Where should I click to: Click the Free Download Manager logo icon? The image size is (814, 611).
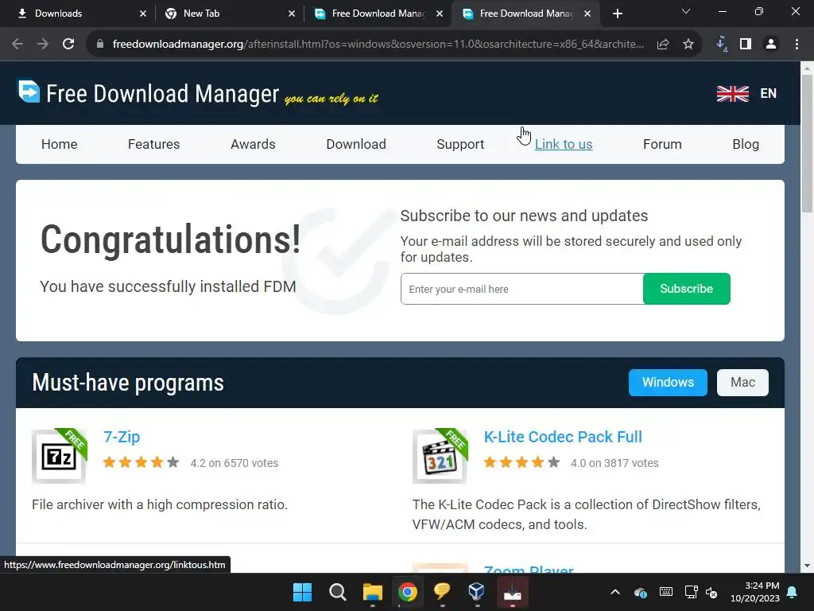(x=29, y=91)
